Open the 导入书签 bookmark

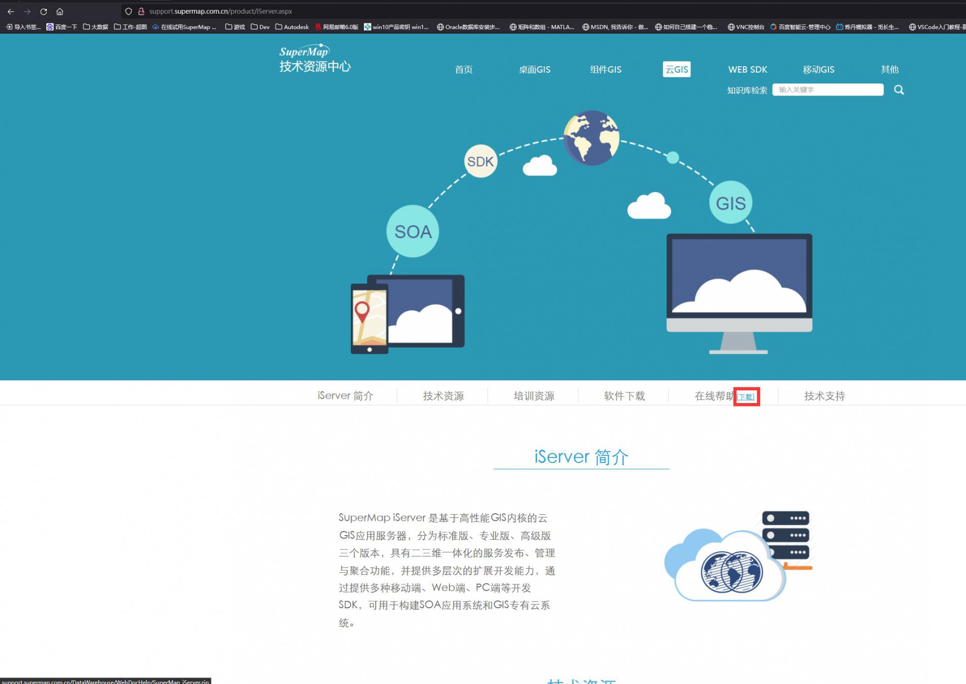23,27
